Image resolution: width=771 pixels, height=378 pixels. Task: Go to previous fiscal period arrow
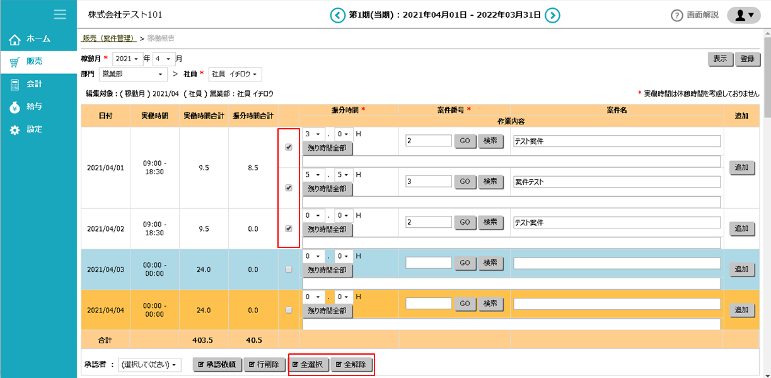(338, 15)
